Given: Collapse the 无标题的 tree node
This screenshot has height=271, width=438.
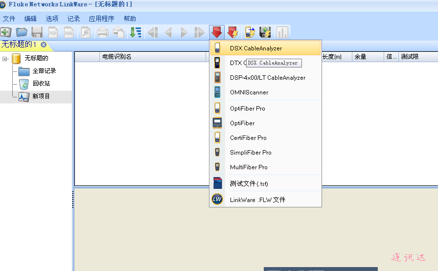Looking at the screenshot, I should (x=5, y=59).
